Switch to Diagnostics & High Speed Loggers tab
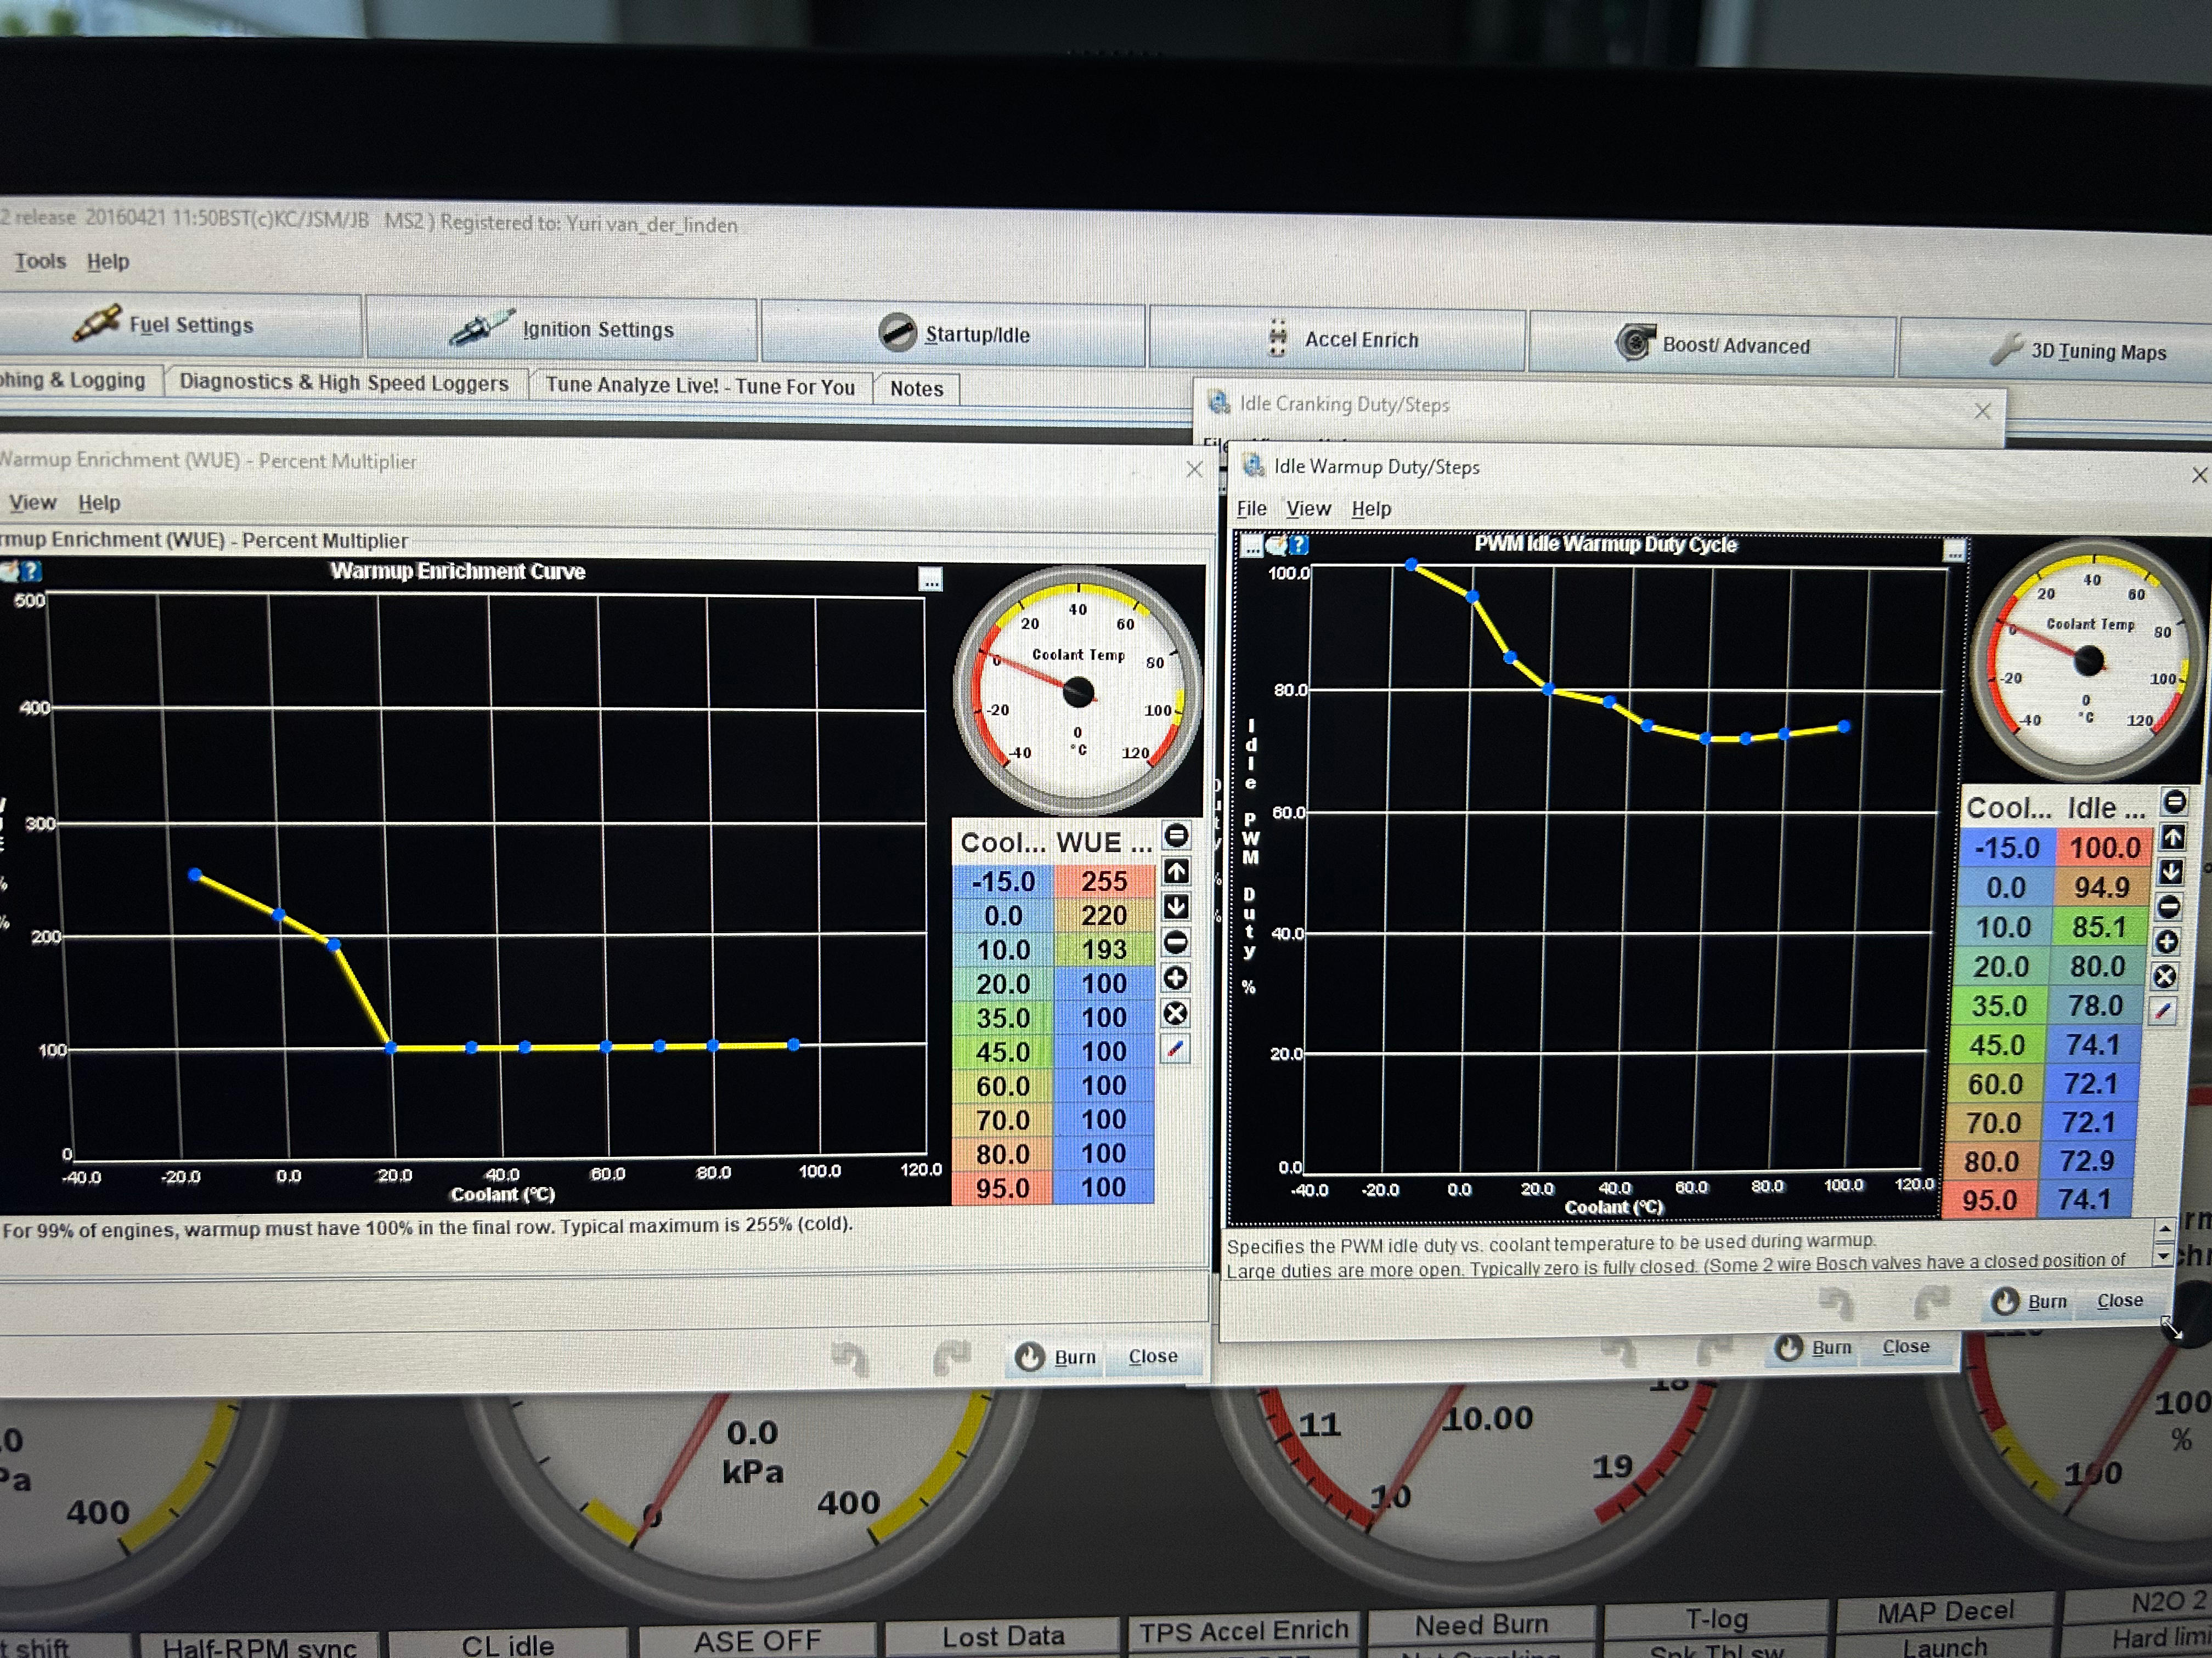Screen dimensions: 2212x1658 pos(344,383)
